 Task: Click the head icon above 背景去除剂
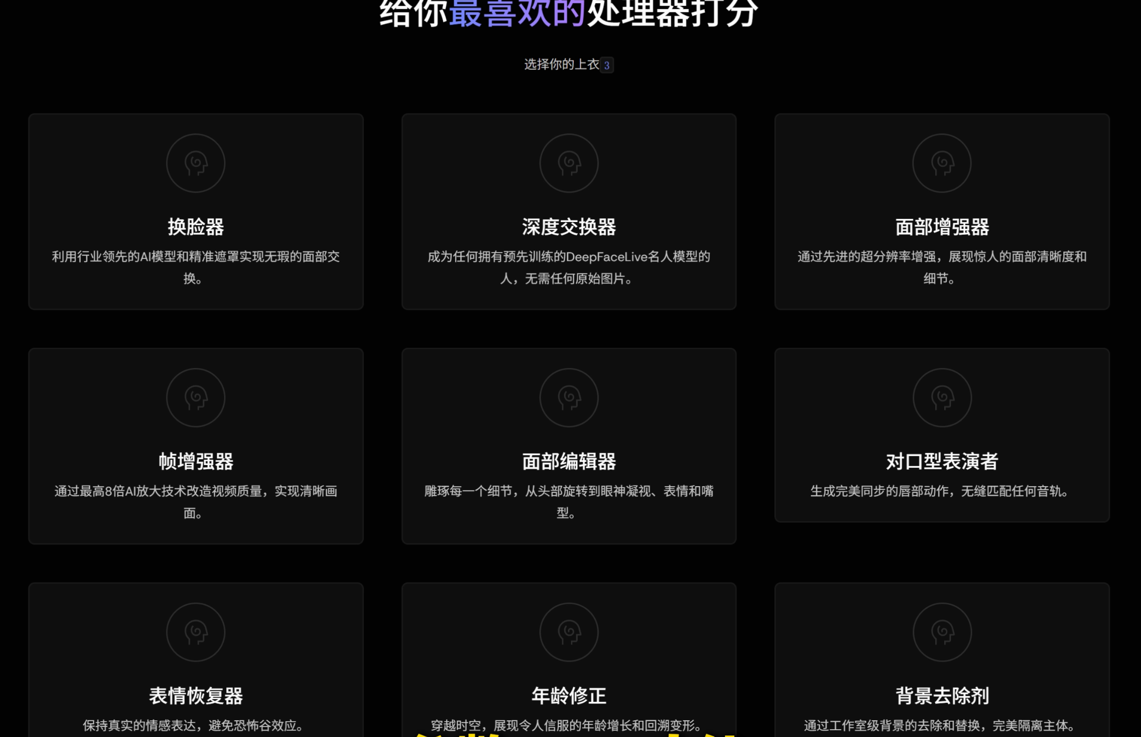[942, 632]
